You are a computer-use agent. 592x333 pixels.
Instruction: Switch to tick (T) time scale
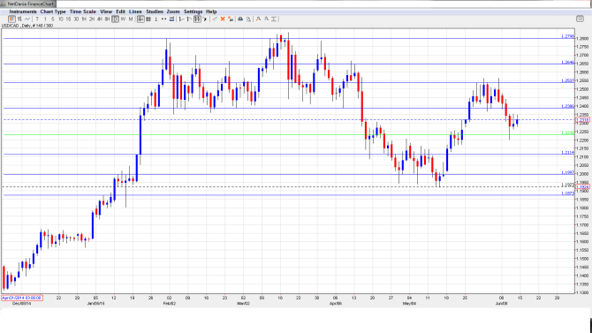click(37, 19)
